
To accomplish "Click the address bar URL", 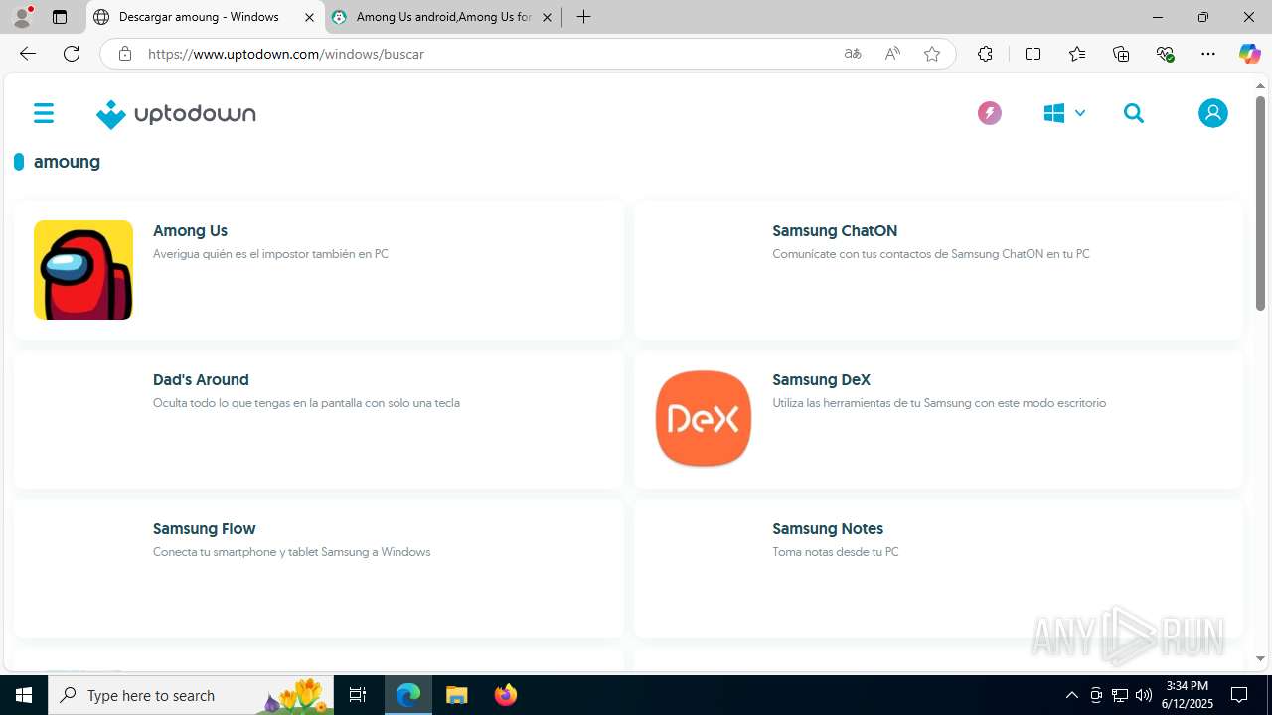I will (x=286, y=54).
